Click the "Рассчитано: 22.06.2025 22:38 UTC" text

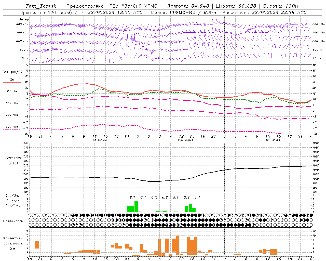click(x=264, y=12)
